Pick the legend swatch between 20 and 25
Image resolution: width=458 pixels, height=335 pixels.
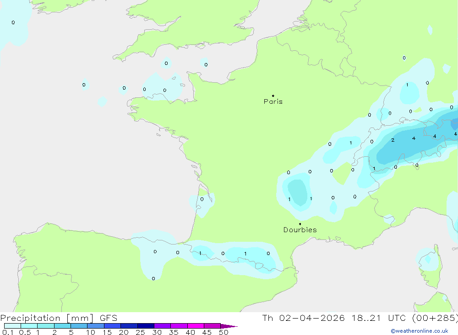coord(129,326)
